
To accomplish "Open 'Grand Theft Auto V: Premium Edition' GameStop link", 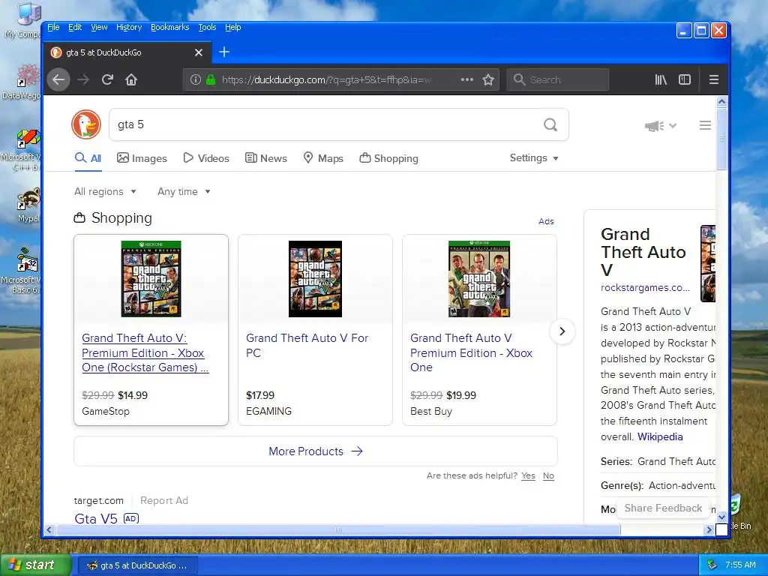I will [145, 352].
